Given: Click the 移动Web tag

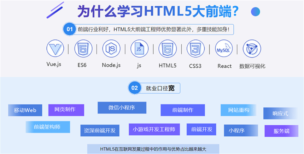Looking at the screenshot, I should pos(25,110).
